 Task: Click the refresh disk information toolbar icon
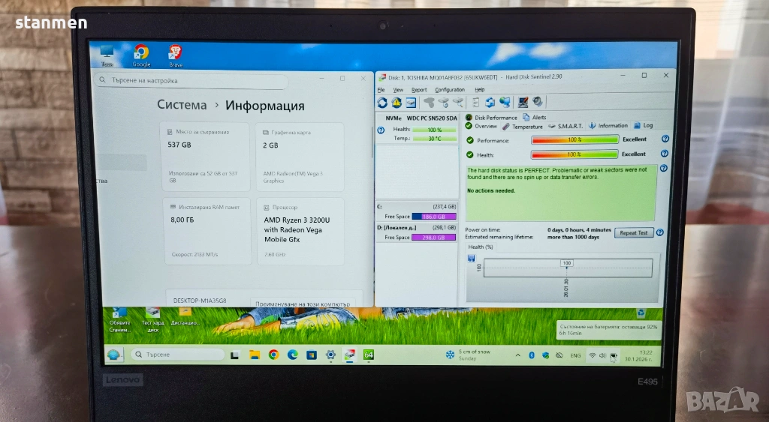383,103
